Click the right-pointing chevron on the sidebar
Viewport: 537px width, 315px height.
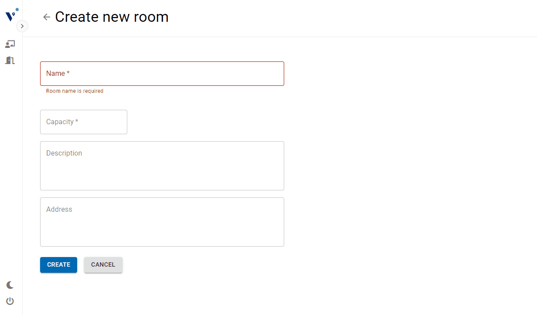click(x=22, y=26)
